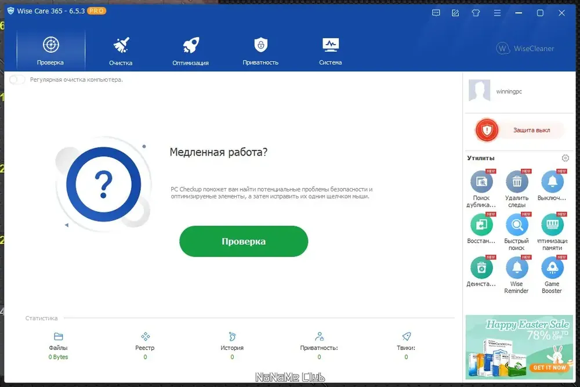Open the feedback message icon in title bar

[436, 13]
